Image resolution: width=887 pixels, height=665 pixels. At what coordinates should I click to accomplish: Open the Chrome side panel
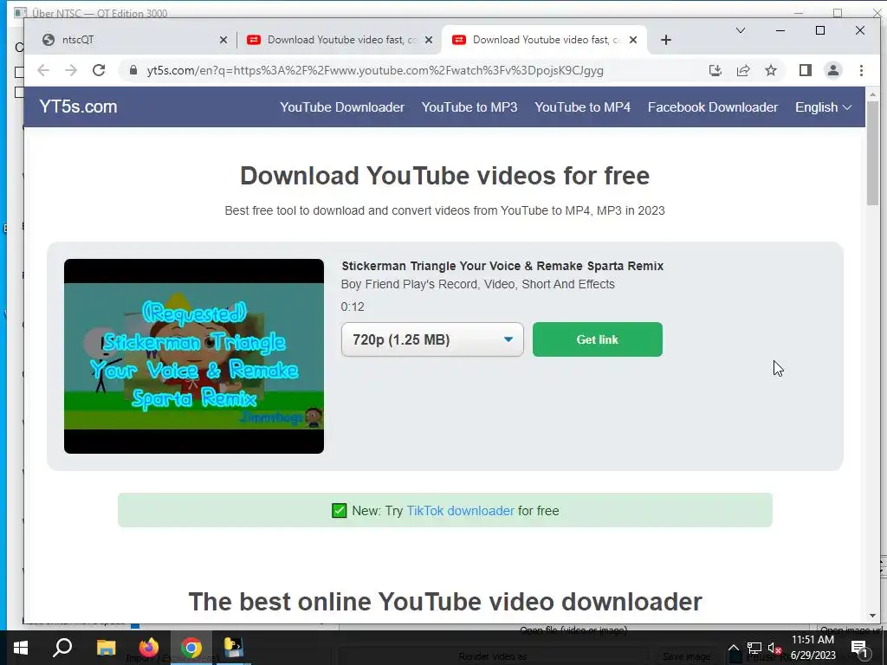pyautogui.click(x=805, y=70)
